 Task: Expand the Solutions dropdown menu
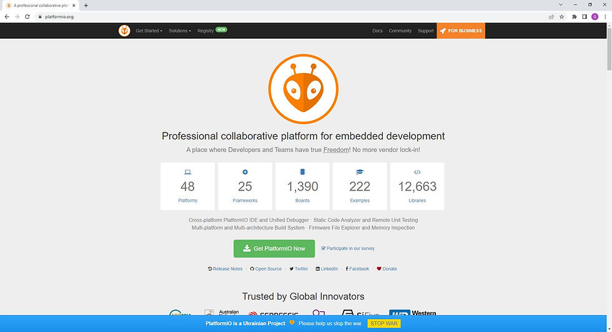180,31
